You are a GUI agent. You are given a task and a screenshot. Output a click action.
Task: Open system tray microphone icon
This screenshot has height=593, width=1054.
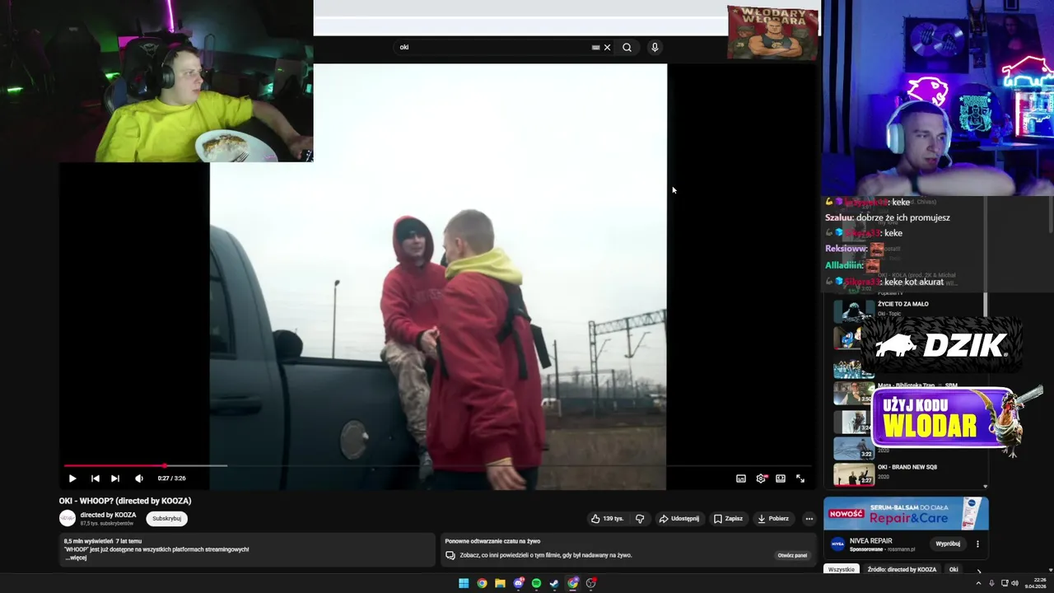[991, 583]
